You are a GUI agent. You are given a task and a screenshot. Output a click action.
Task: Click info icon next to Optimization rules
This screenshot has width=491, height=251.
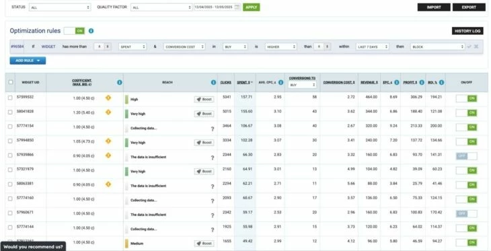pyautogui.click(x=91, y=31)
